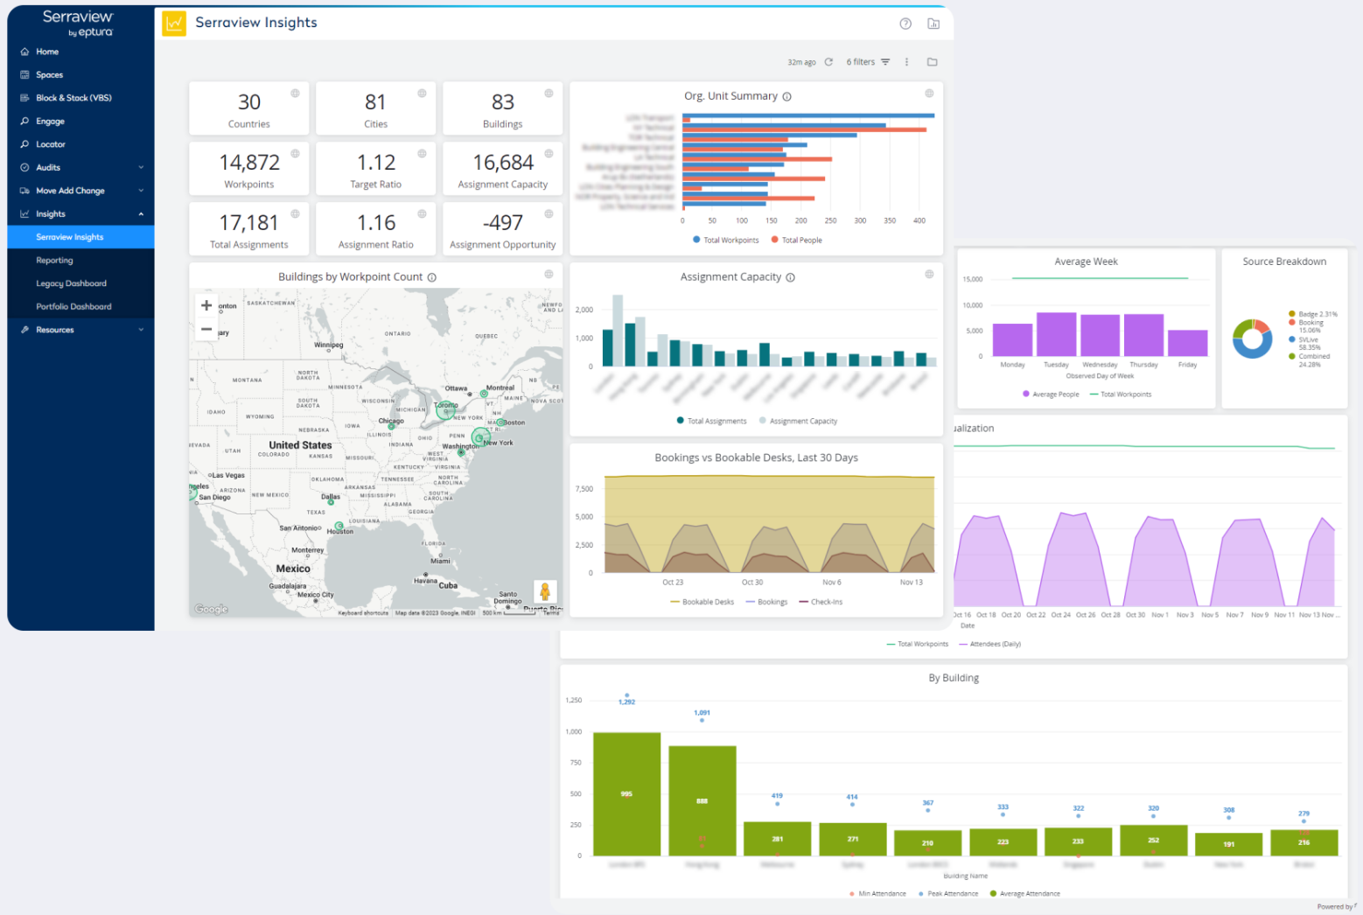Viewport: 1363px width, 915px height.
Task: Show info for Assignment Capacity chart
Action: click(x=790, y=277)
